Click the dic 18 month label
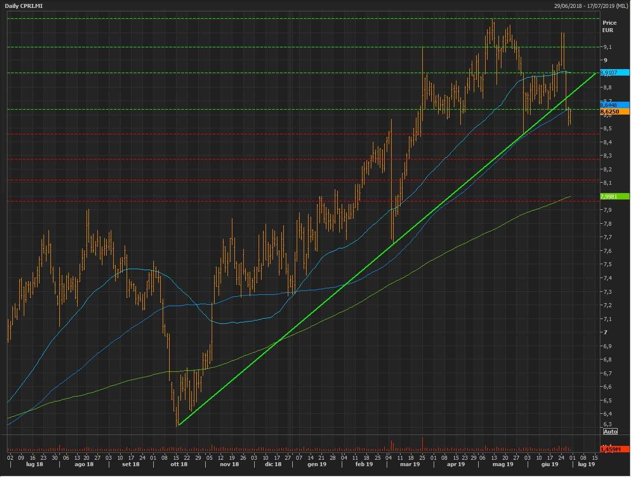This screenshot has width=631, height=477. (273, 464)
